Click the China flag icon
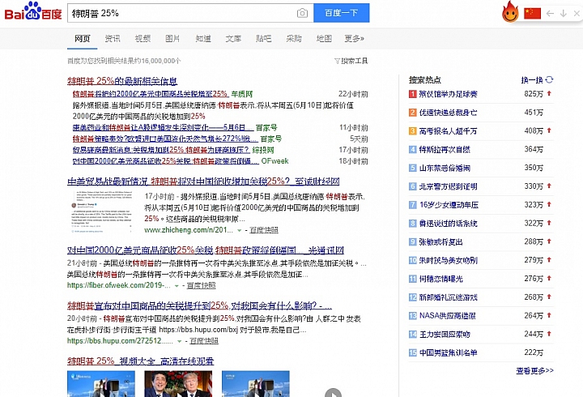Image resolution: width=583 pixels, height=397 pixels. [x=532, y=14]
